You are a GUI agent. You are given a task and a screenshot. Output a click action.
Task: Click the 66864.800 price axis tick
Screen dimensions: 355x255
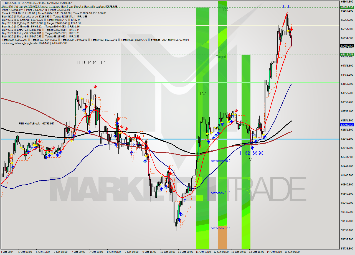click(347, 1)
